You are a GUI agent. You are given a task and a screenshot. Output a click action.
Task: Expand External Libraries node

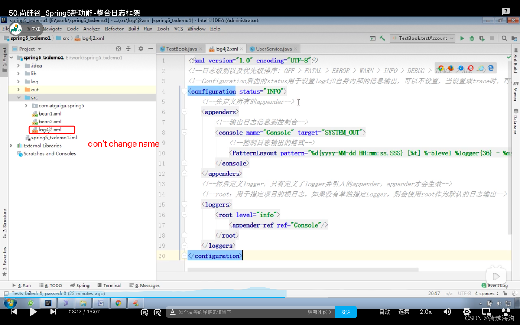pos(11,146)
